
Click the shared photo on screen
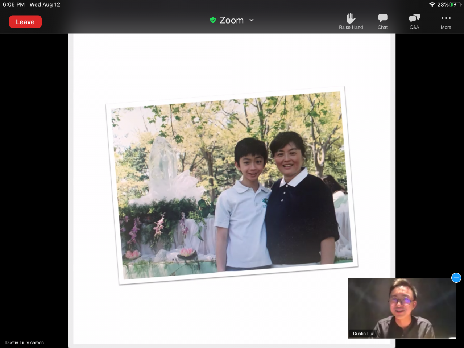click(x=232, y=186)
